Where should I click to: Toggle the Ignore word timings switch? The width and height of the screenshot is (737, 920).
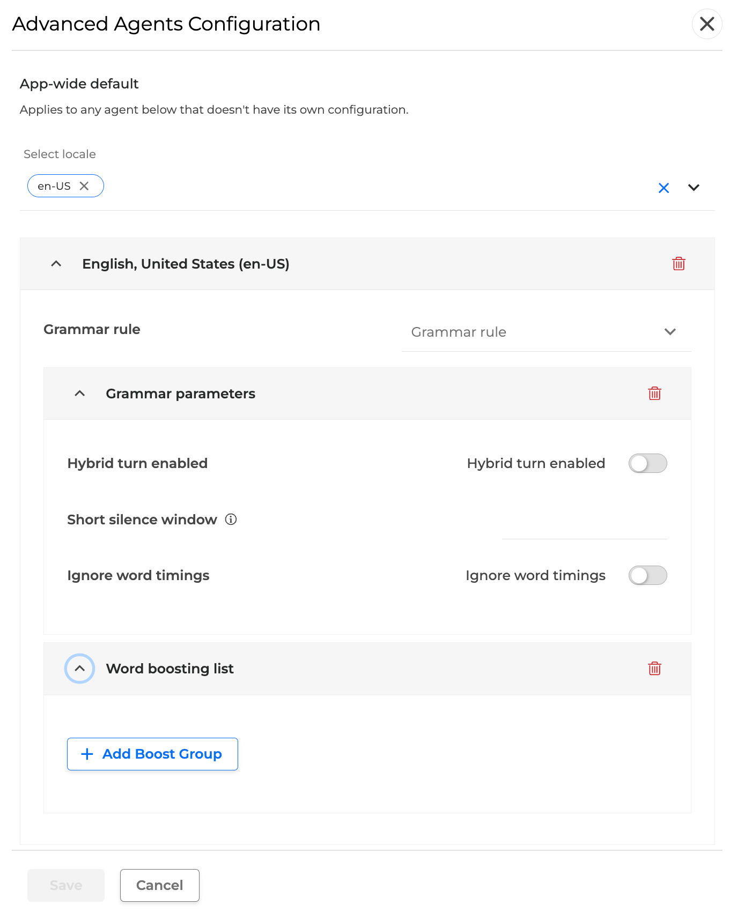point(647,575)
